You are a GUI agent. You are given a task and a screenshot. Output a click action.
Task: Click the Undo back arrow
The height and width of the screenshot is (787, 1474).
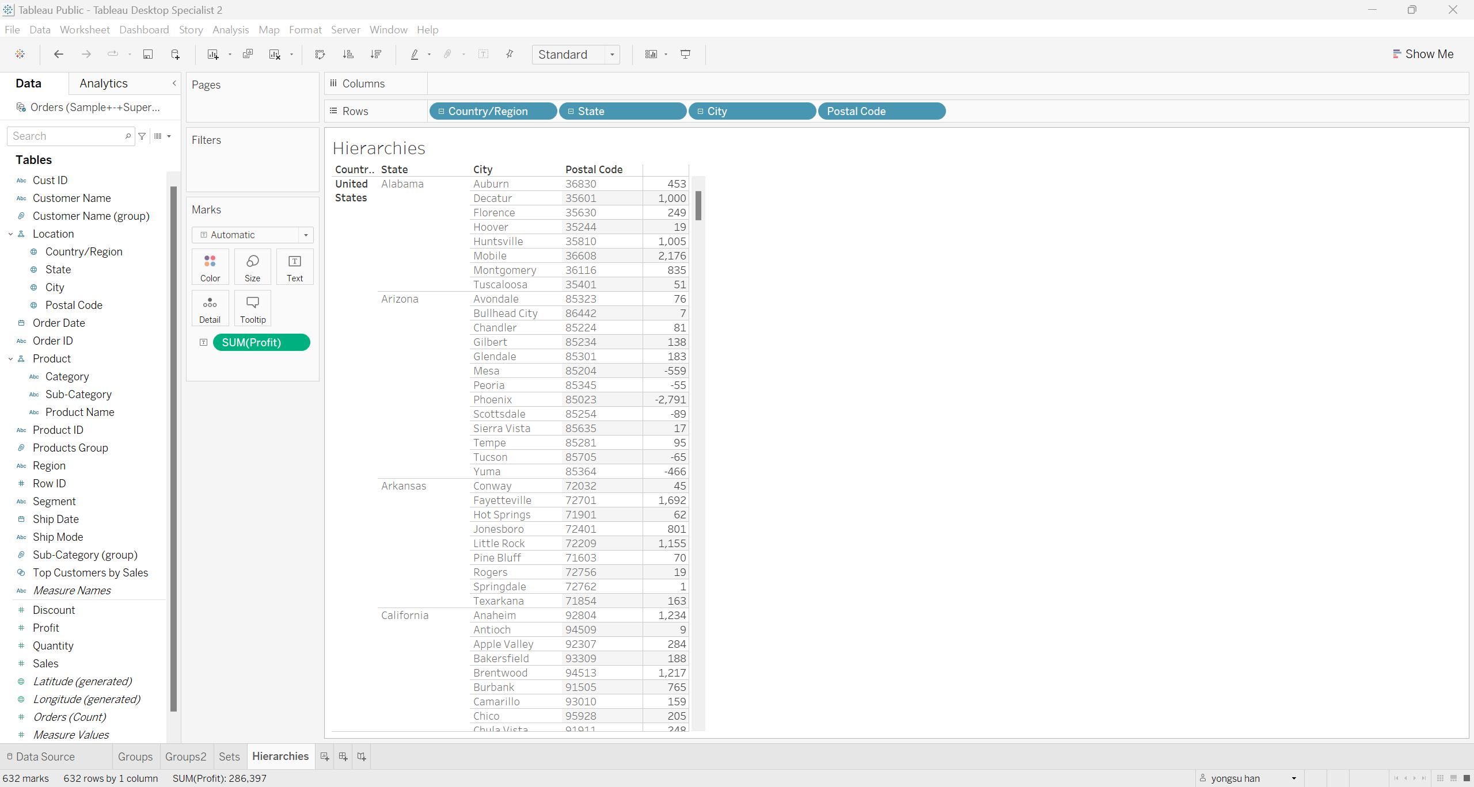[x=58, y=54]
